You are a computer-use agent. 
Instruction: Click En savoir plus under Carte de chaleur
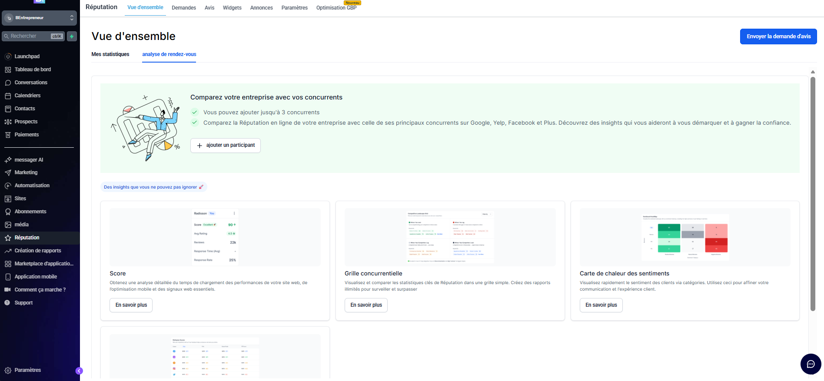coord(601,305)
